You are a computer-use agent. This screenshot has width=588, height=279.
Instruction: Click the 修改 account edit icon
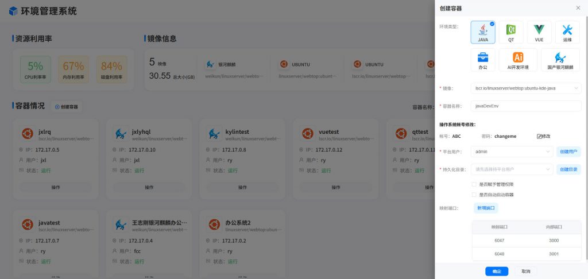point(543,136)
